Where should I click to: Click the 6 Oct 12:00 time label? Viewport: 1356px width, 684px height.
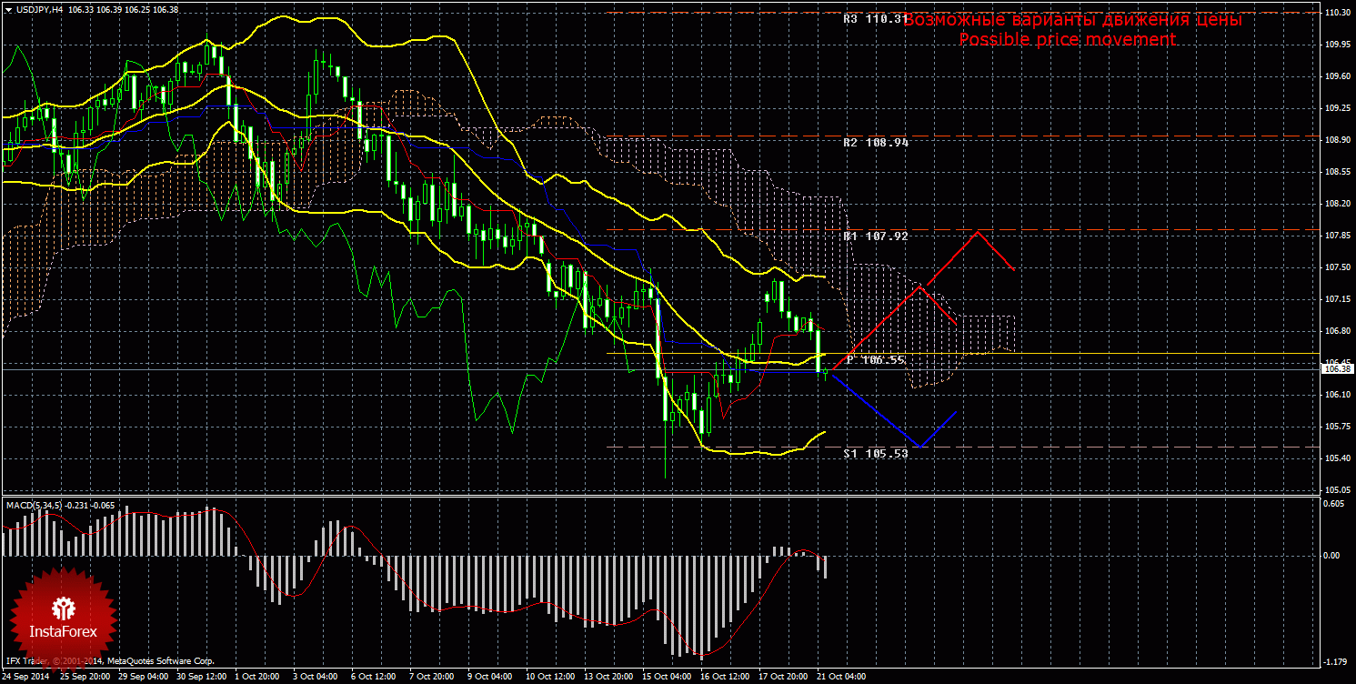pyautogui.click(x=375, y=677)
